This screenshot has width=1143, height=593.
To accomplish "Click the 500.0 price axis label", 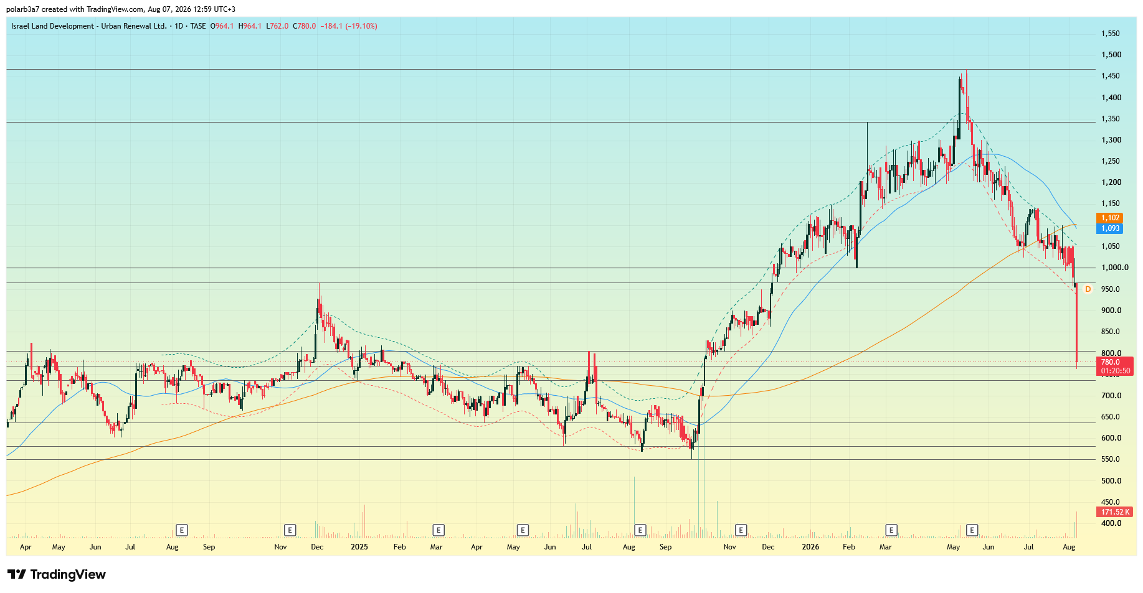I will point(1111,481).
